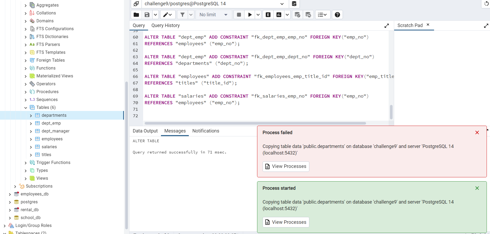Viewport: 490px width, 234px height.
Task: Switch to the Query History tab
Action: pos(165,25)
